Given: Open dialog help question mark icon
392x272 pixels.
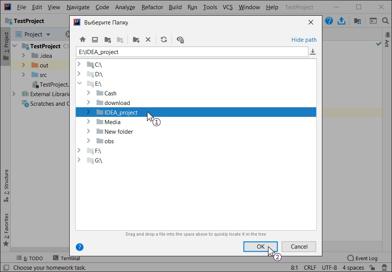Looking at the screenshot, I should pos(80,247).
